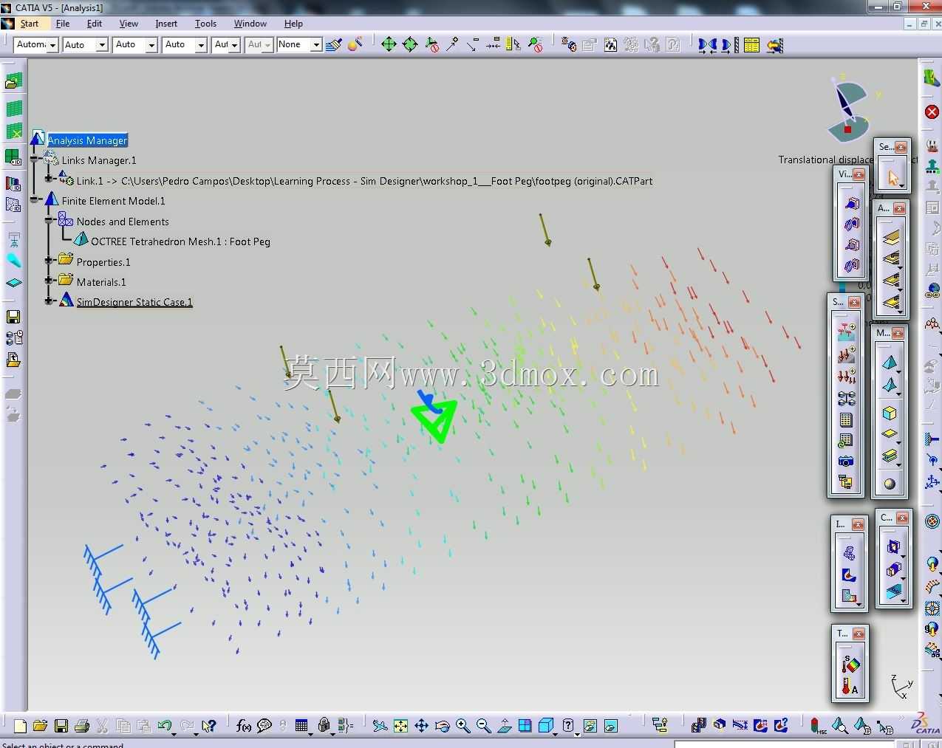Select SimDesigner Static Case.1 in the tree
942x748 pixels.
[x=134, y=302]
